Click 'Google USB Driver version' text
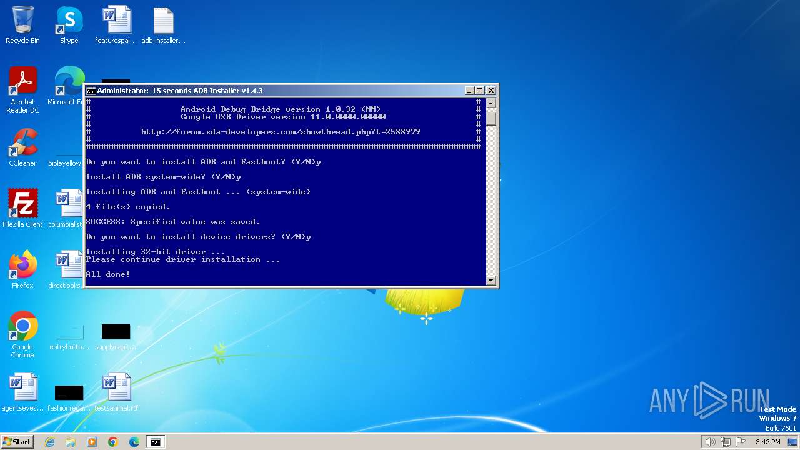800x450 pixels. click(x=283, y=117)
